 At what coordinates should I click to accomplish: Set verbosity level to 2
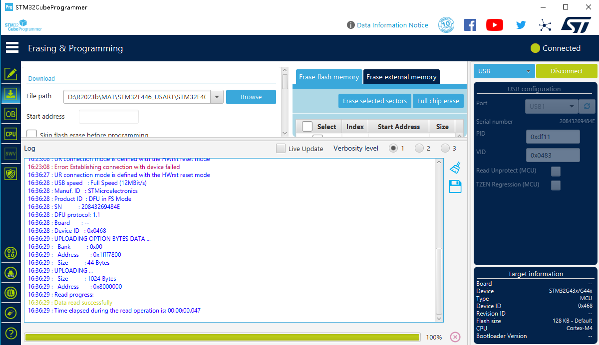click(419, 148)
